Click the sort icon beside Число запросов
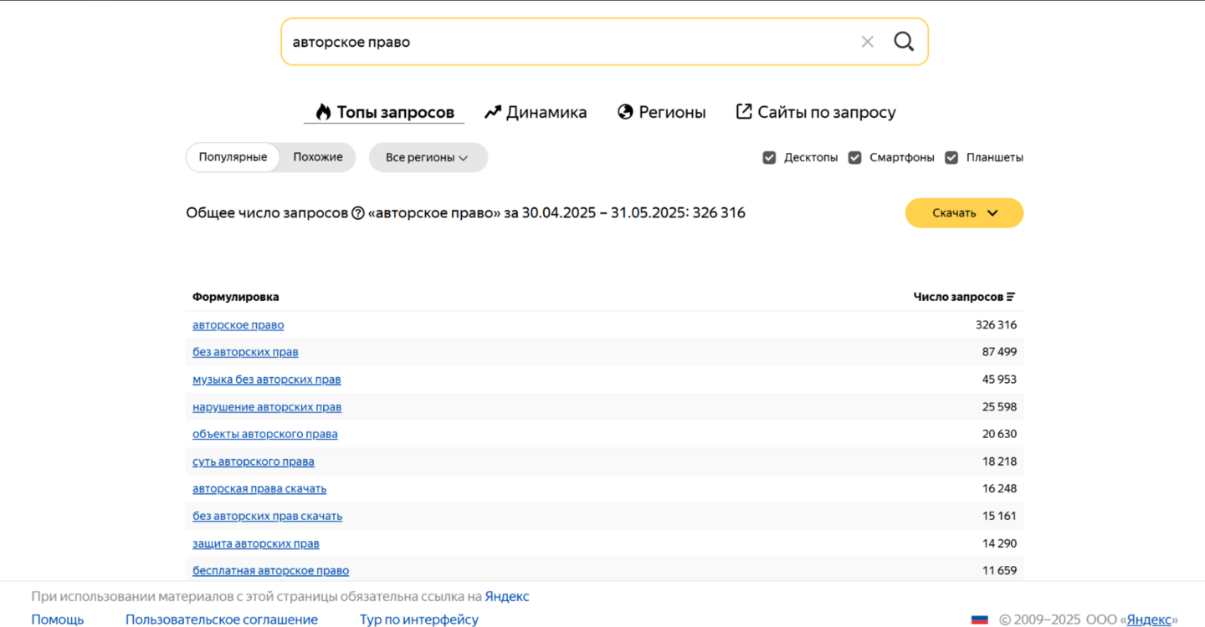This screenshot has height=627, width=1205. coord(1011,297)
